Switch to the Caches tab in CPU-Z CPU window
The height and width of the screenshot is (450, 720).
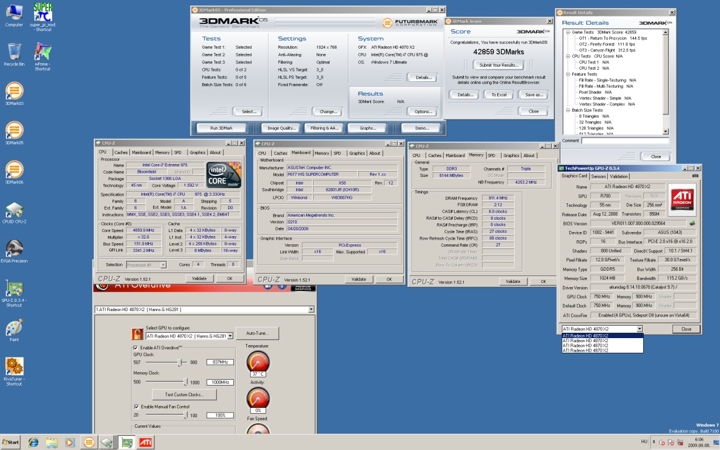[121, 152]
